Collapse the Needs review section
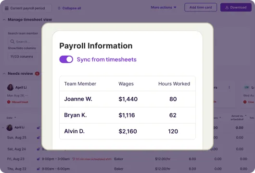The image size is (255, 173). coord(4,73)
